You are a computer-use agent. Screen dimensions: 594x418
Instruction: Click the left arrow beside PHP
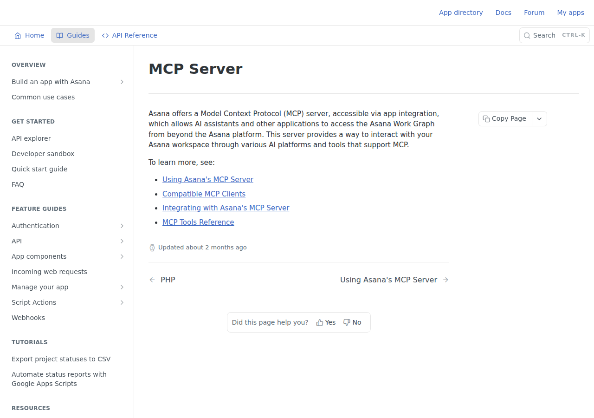[x=152, y=280]
